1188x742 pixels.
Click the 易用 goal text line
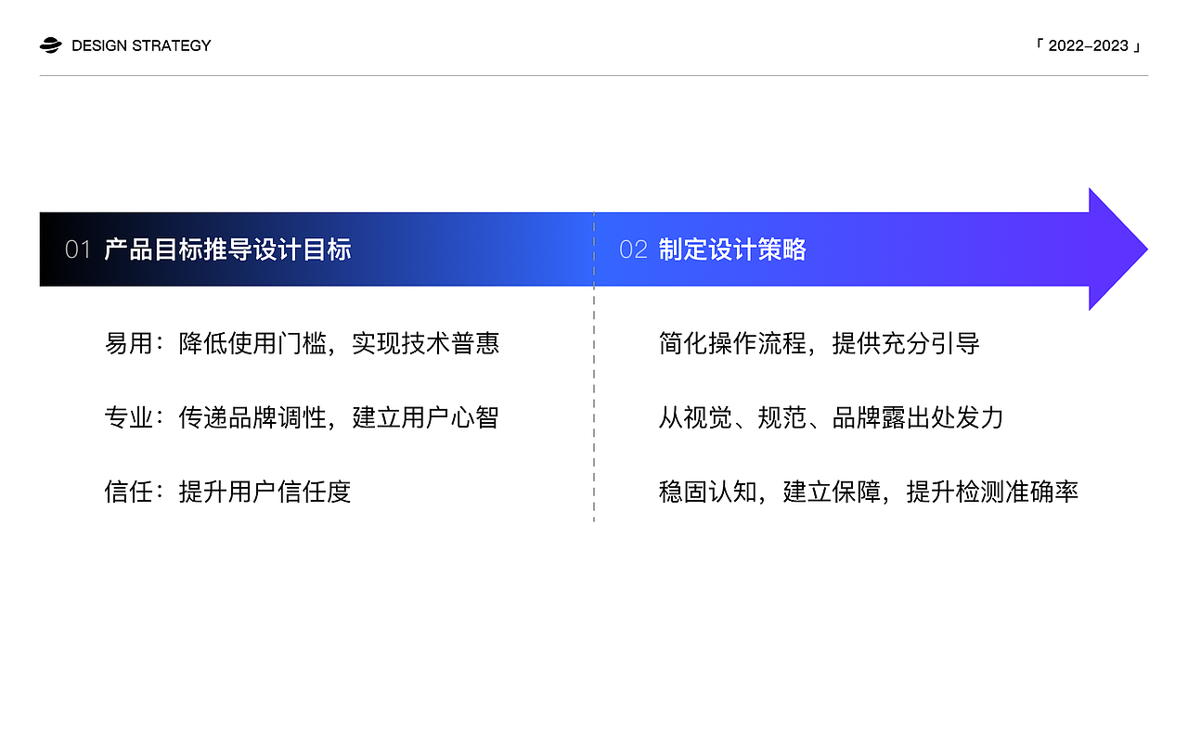click(x=303, y=343)
